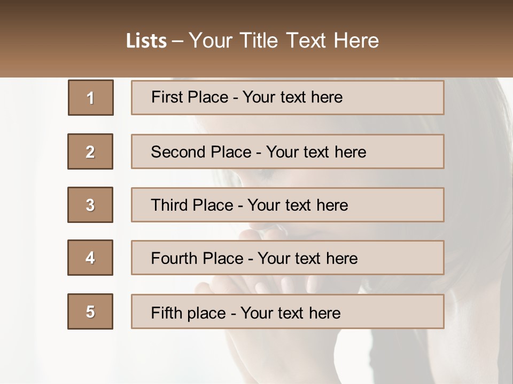
Task: Place cursor after "here" in Fifth place text
Action: pyautogui.click(x=341, y=313)
